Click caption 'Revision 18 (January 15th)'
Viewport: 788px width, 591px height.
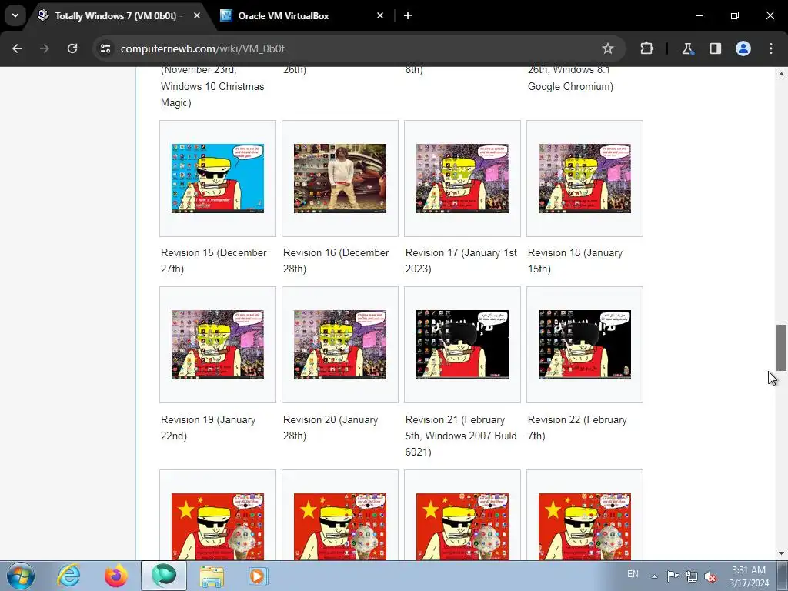click(x=575, y=260)
